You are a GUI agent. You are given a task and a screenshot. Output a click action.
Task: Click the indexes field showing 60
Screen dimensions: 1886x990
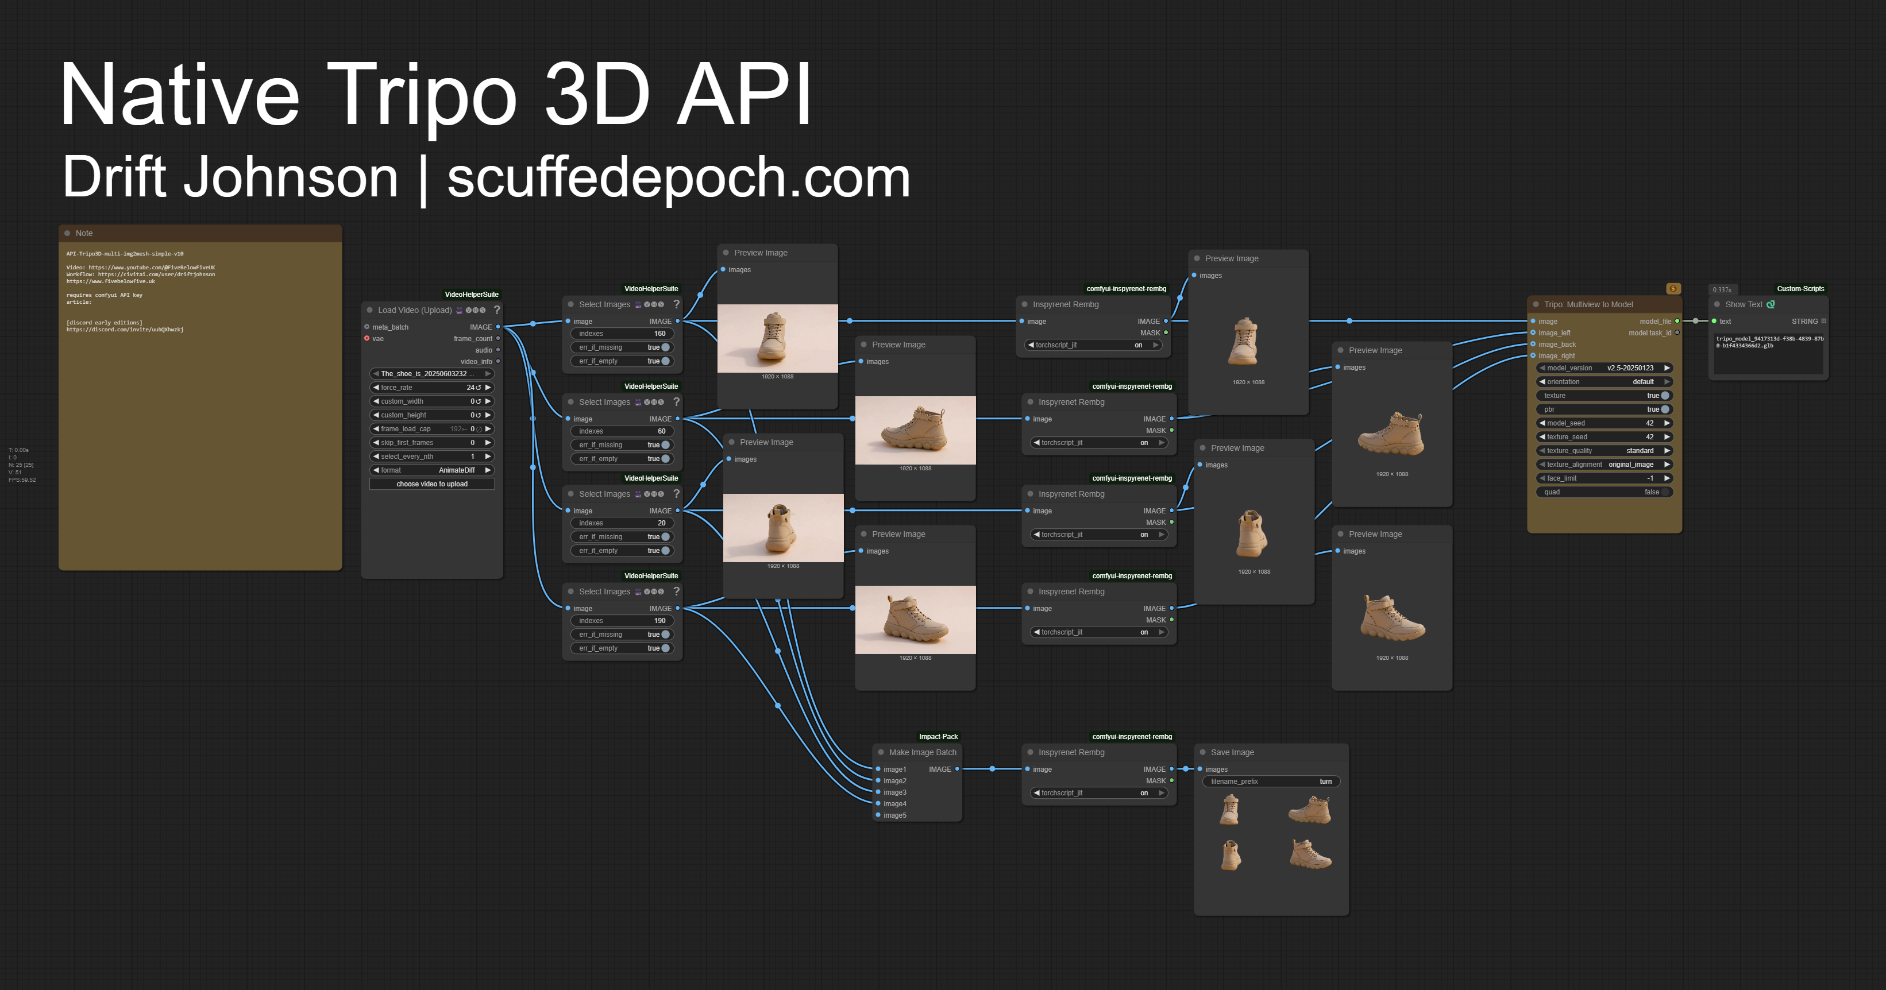(622, 431)
